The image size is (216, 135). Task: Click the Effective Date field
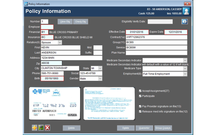tap(137, 32)
